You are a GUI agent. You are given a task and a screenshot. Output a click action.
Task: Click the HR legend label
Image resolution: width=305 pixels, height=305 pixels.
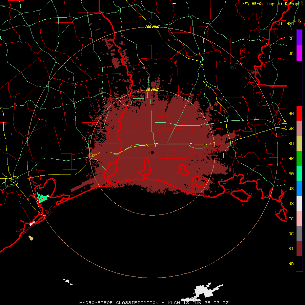point(291,159)
